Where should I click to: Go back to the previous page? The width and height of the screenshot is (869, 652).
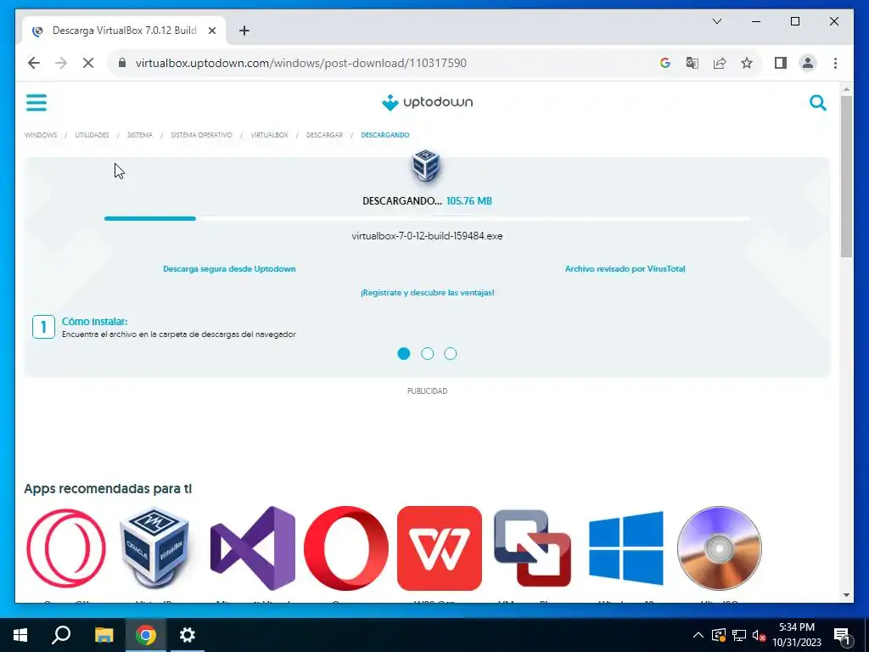click(34, 63)
